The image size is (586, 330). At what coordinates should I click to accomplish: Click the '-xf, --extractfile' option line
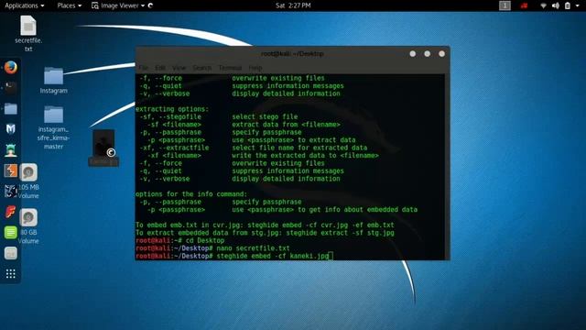click(253, 148)
